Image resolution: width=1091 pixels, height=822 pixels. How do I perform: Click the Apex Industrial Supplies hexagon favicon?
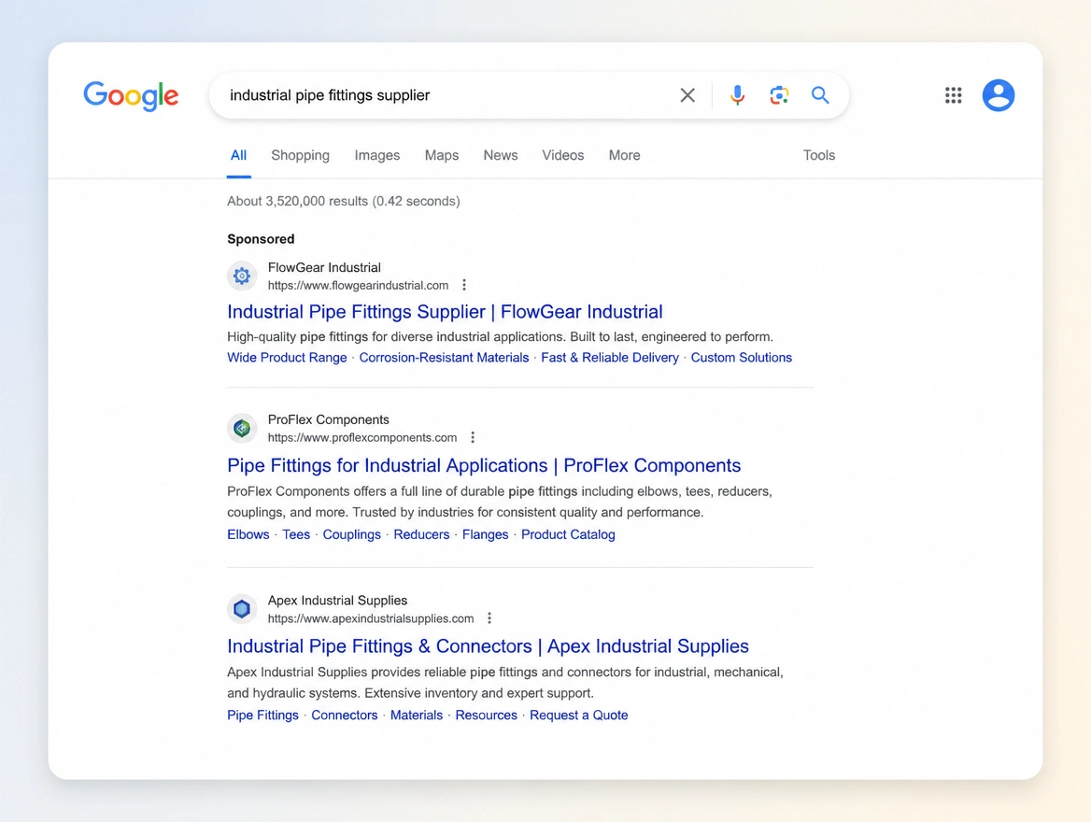(x=242, y=609)
